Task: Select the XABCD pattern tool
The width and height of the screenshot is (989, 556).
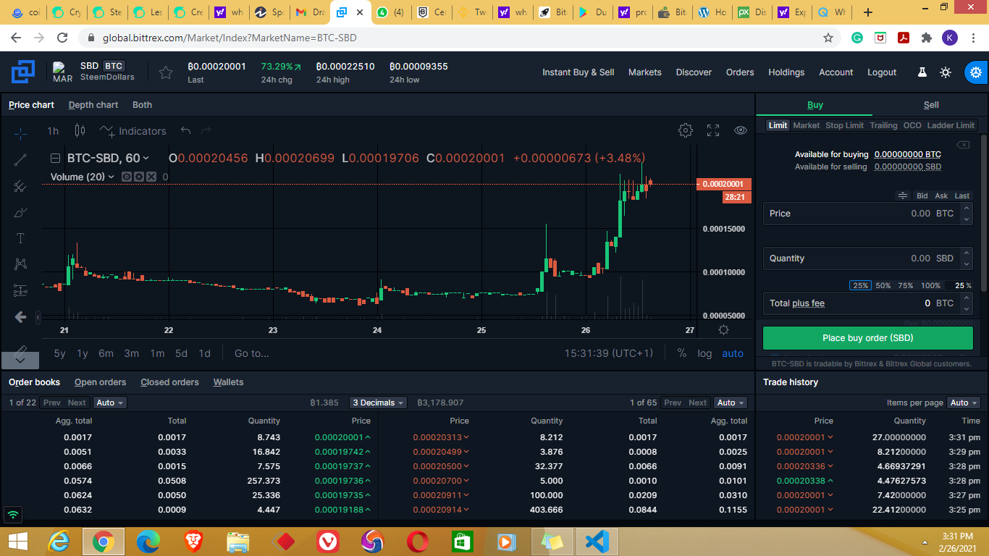Action: click(20, 264)
